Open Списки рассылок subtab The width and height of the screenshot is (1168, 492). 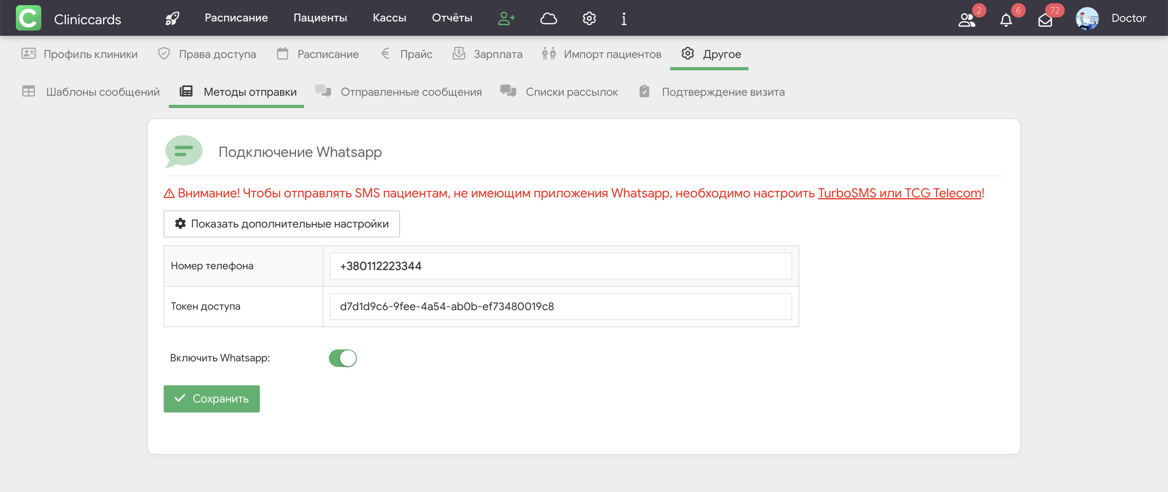559,91
